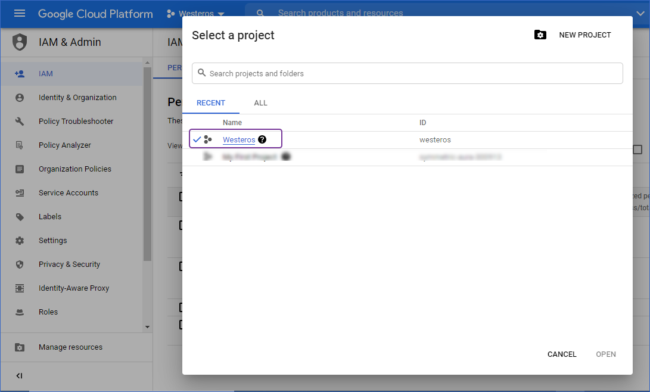Click the Policy Analyzer document icon
650x392 pixels.
pos(20,145)
